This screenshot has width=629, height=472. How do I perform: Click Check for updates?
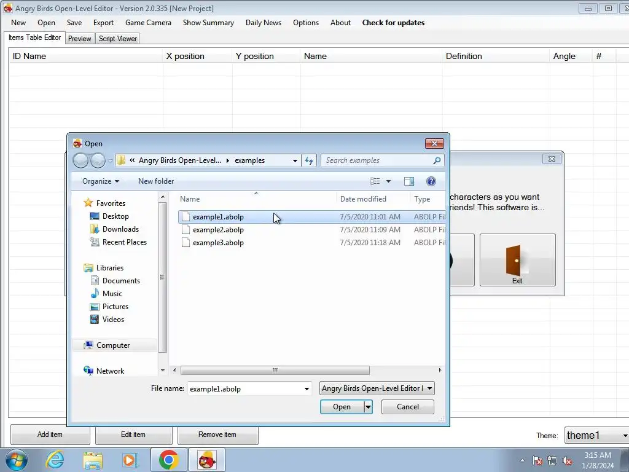(x=393, y=23)
